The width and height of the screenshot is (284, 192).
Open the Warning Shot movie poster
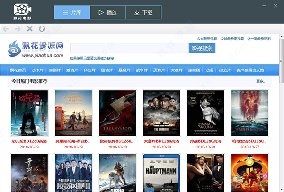pyautogui.click(x=250, y=113)
